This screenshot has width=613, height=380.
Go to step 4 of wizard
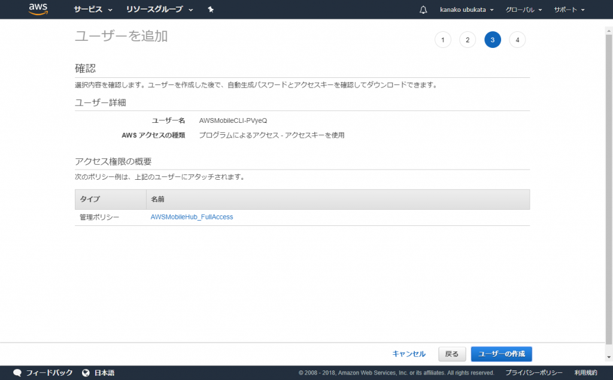click(517, 40)
